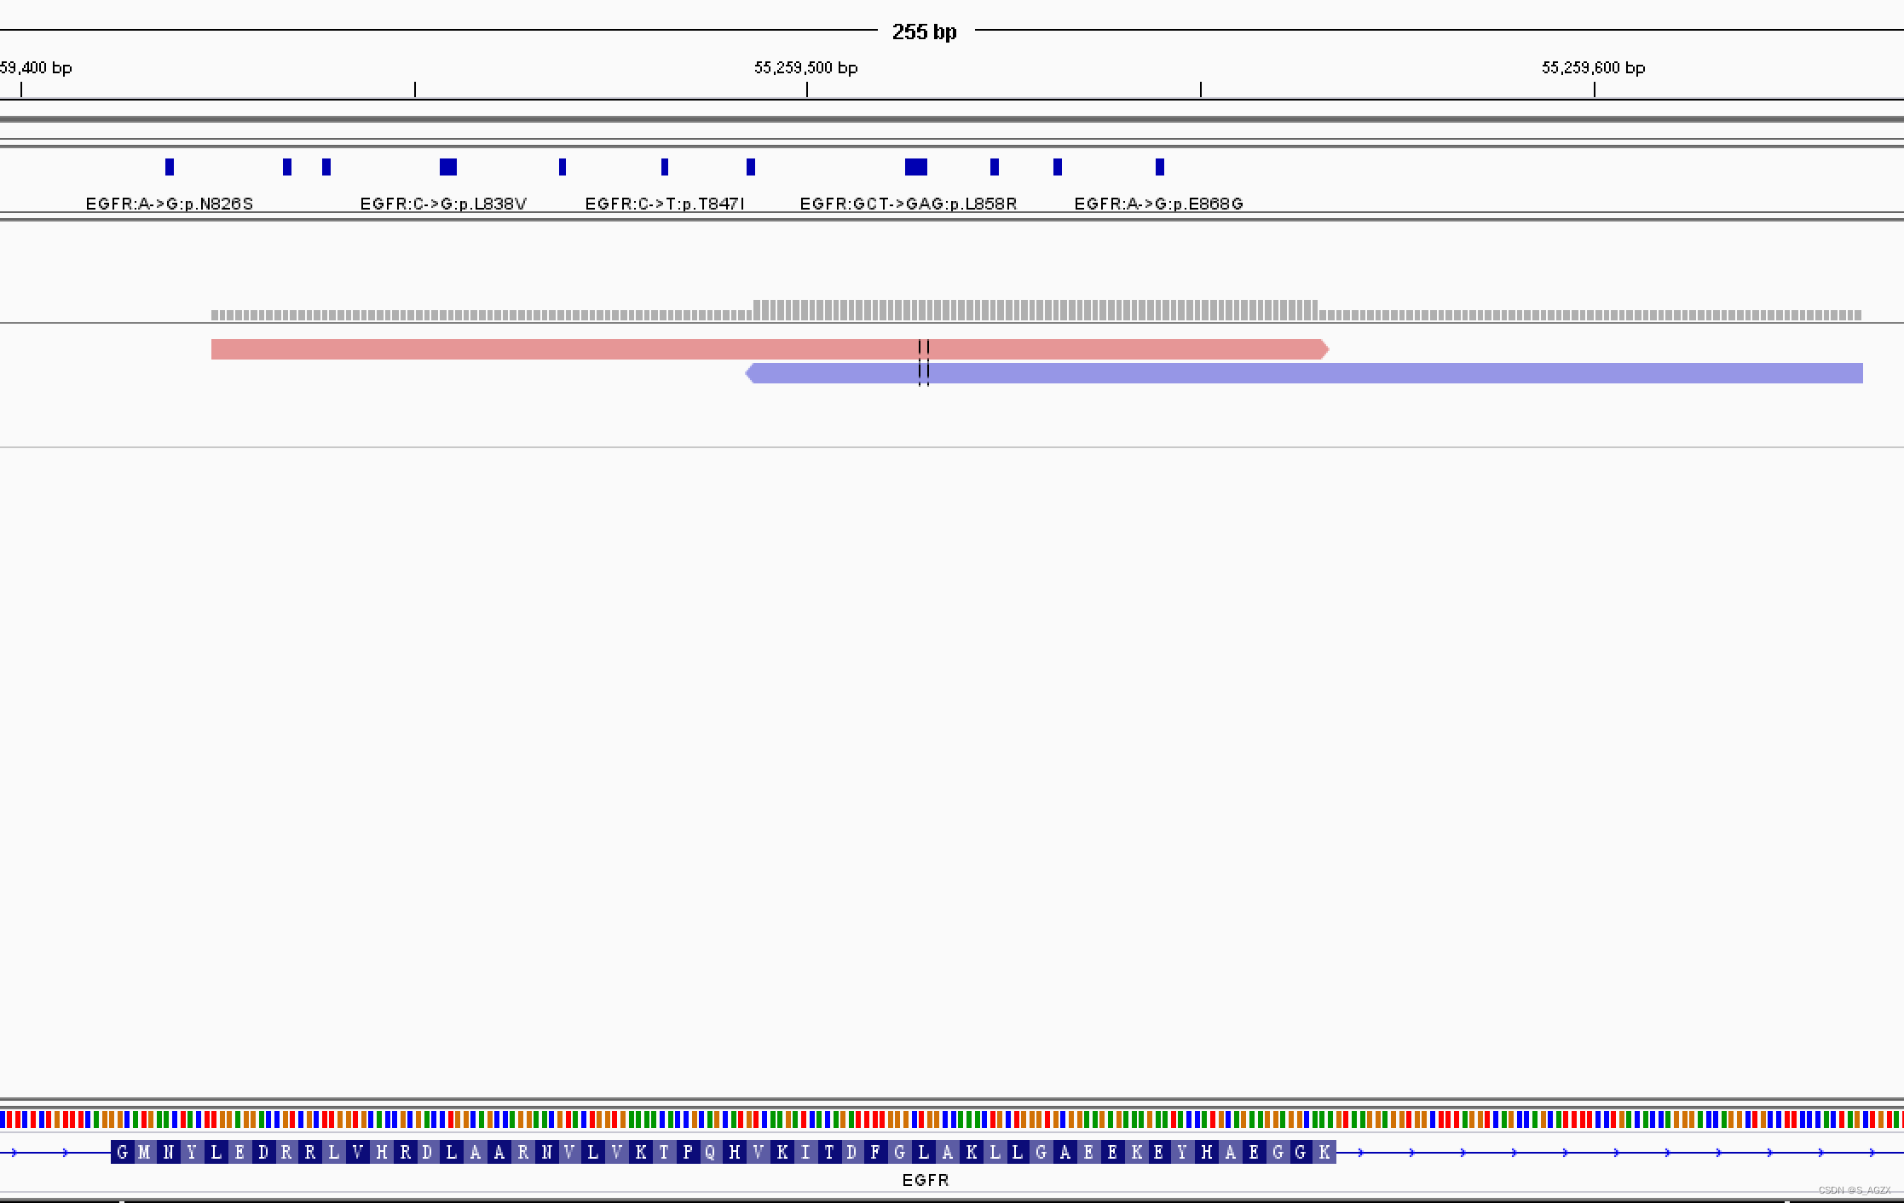Select the M amino acid box
The width and height of the screenshot is (1904, 1203).
[x=144, y=1152]
